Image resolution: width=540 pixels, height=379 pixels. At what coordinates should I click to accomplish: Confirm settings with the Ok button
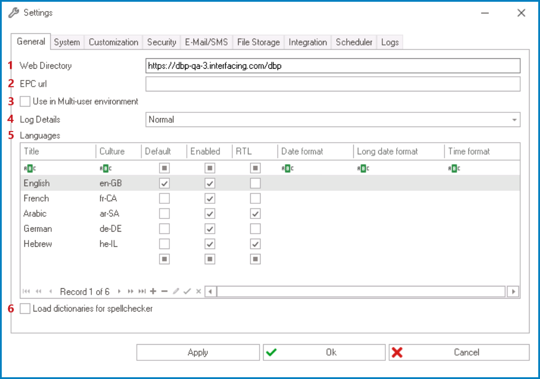click(324, 352)
